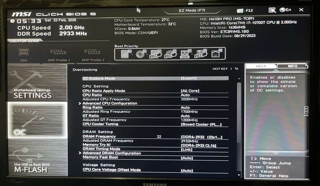
Task: Click the Overclocking list scrollbar thumb
Action: coord(239,112)
